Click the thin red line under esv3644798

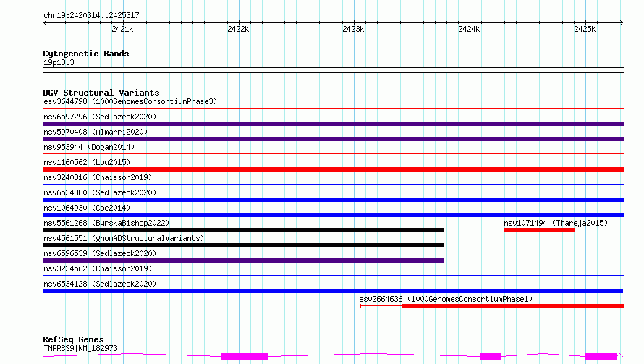(x=333, y=109)
